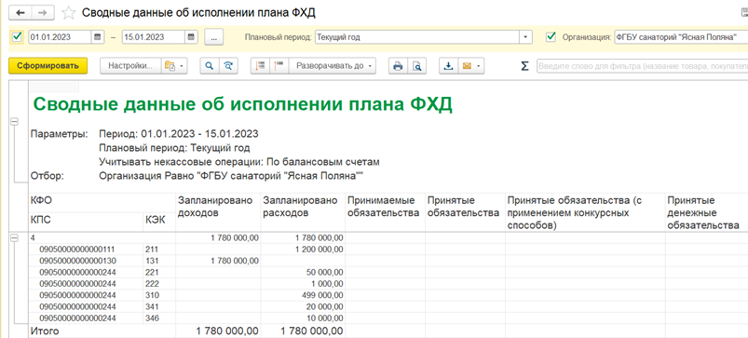The width and height of the screenshot is (748, 338).
Task: Open calendar for start date 01.01.2023
Action: pyautogui.click(x=97, y=36)
